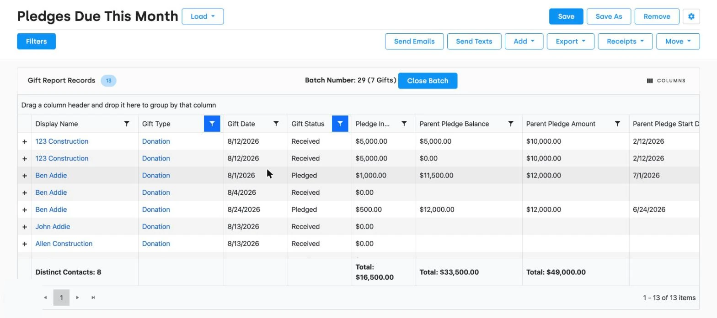
Task: Select page 1 in pager
Action: coord(61,297)
